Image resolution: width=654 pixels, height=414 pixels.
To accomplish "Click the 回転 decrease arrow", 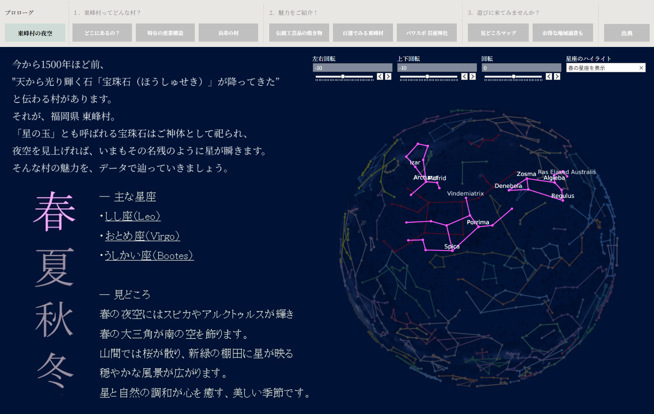I will [549, 77].
